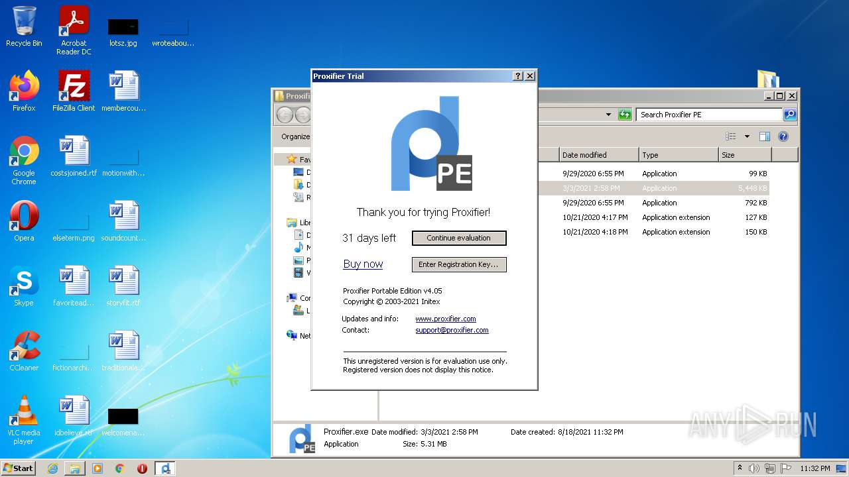
Task: Click Start button on taskbar
Action: tap(19, 468)
